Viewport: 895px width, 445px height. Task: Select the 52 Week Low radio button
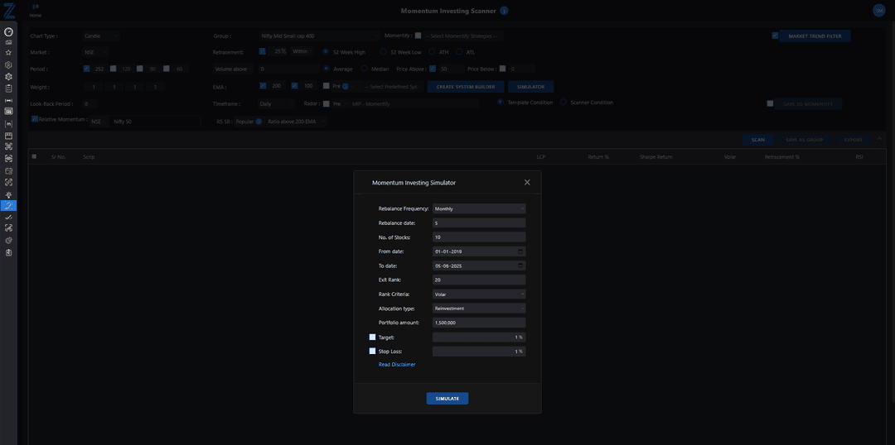[384, 51]
